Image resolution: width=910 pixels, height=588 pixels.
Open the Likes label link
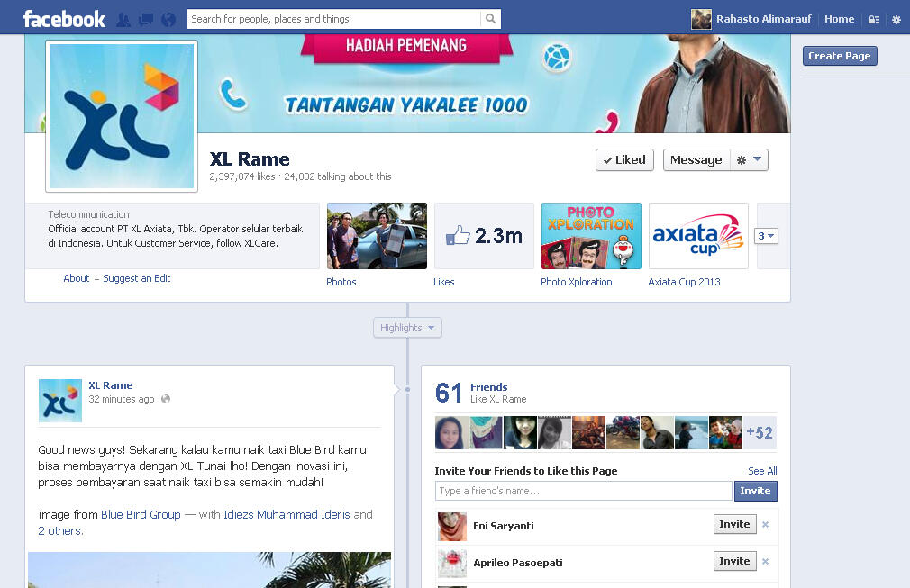(444, 282)
